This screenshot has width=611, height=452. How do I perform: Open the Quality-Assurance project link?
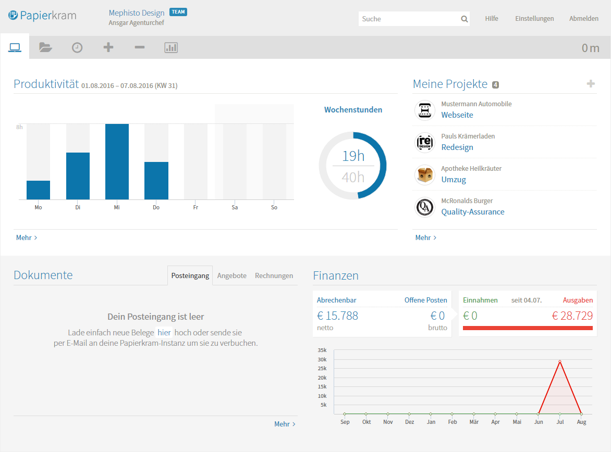[x=473, y=212]
